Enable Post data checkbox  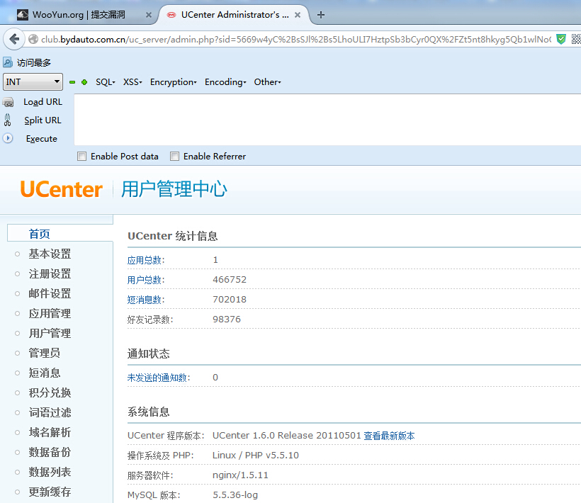[x=81, y=157]
